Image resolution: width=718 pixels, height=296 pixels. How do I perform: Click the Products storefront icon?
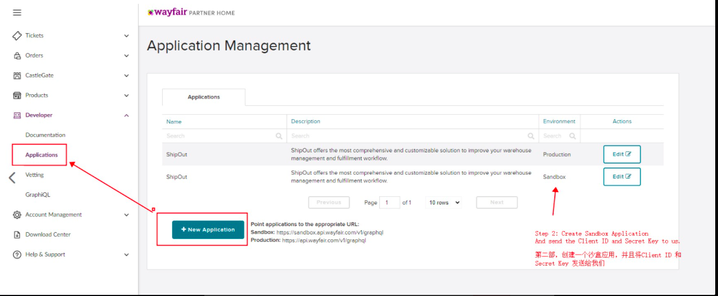(x=17, y=95)
